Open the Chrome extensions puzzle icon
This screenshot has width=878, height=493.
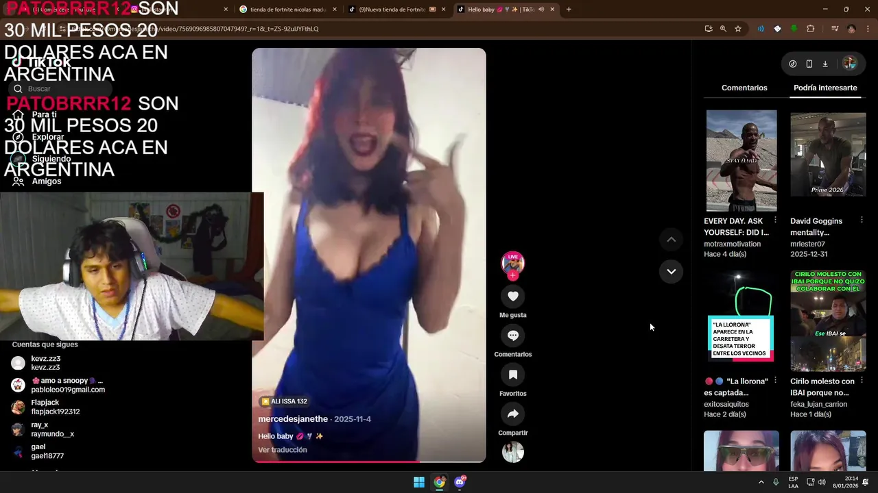point(811,29)
